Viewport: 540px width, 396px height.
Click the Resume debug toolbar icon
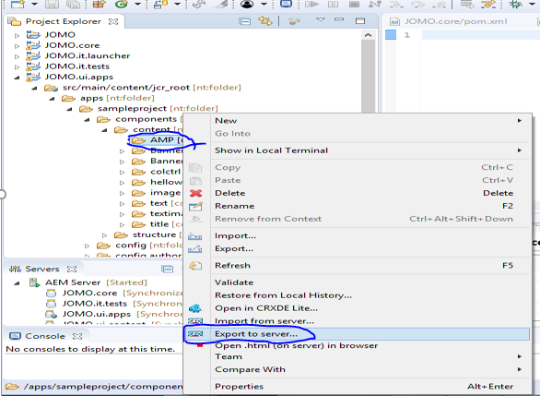pyautogui.click(x=311, y=4)
